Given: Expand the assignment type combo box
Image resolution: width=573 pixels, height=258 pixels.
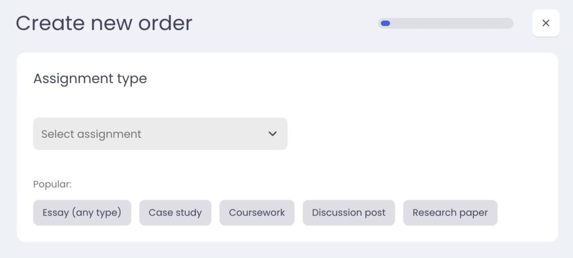Looking at the screenshot, I should [160, 133].
